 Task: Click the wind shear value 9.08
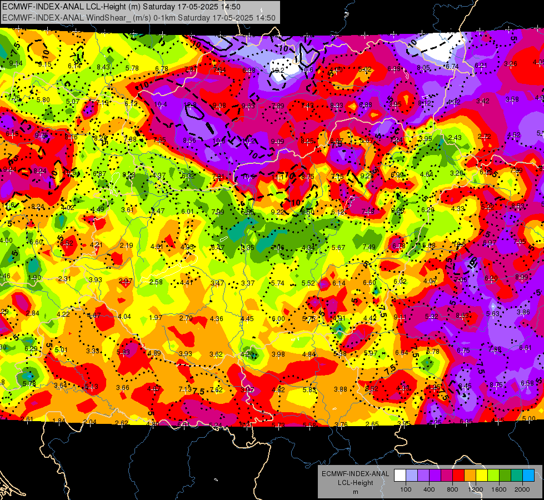pos(219,105)
